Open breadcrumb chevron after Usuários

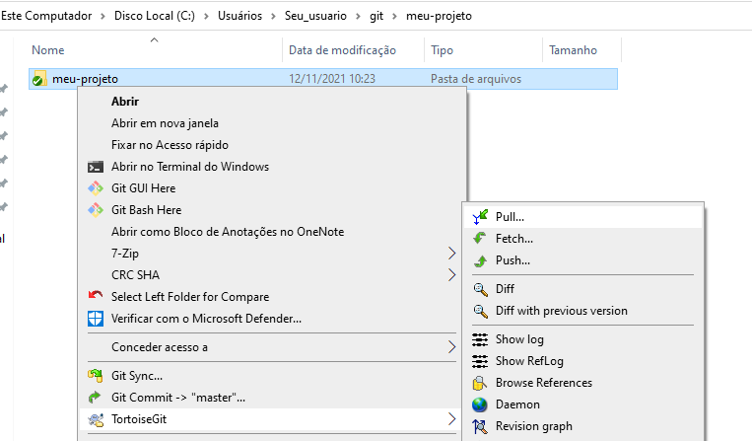pyautogui.click(x=273, y=16)
